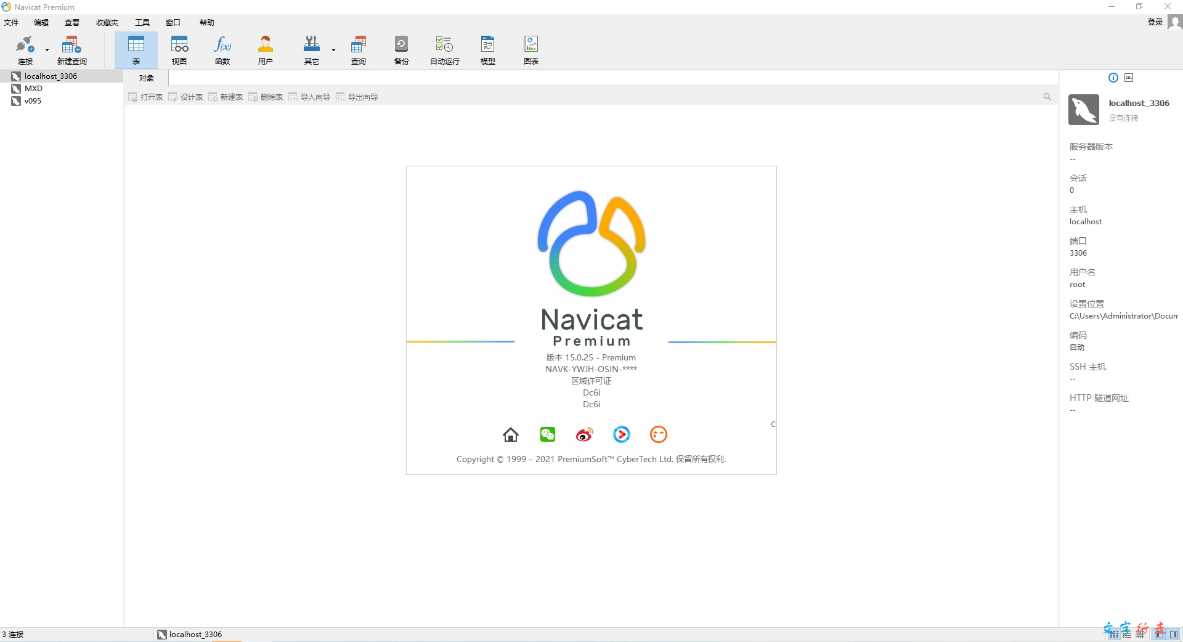Screen dimensions: 1183x642
Task: Click the localhost_3306 status bar entry
Action: [x=190, y=635]
